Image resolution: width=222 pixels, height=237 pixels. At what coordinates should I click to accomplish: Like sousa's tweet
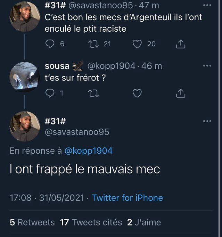coord(138,93)
